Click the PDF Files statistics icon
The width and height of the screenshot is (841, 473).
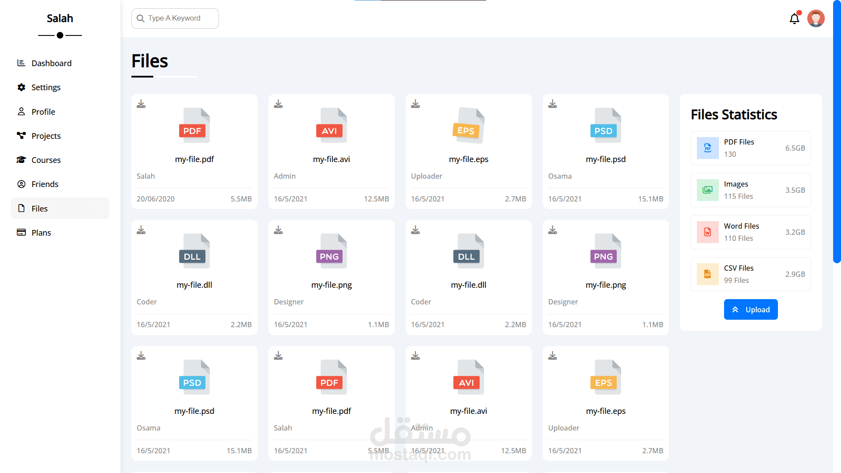pos(707,148)
